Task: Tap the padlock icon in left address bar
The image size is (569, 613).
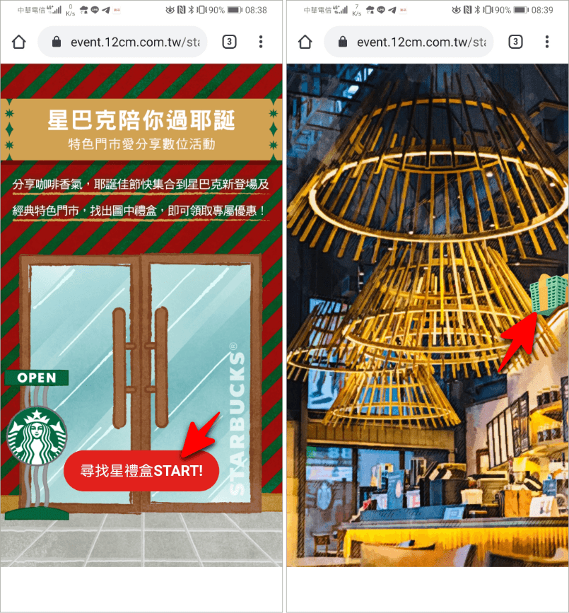Action: point(57,42)
